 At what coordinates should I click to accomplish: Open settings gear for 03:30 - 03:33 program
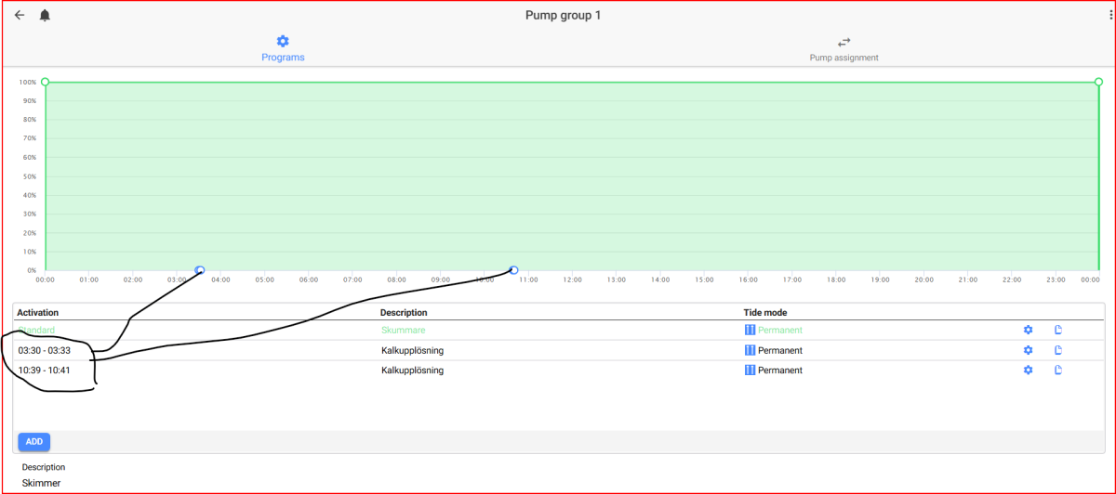click(1028, 350)
